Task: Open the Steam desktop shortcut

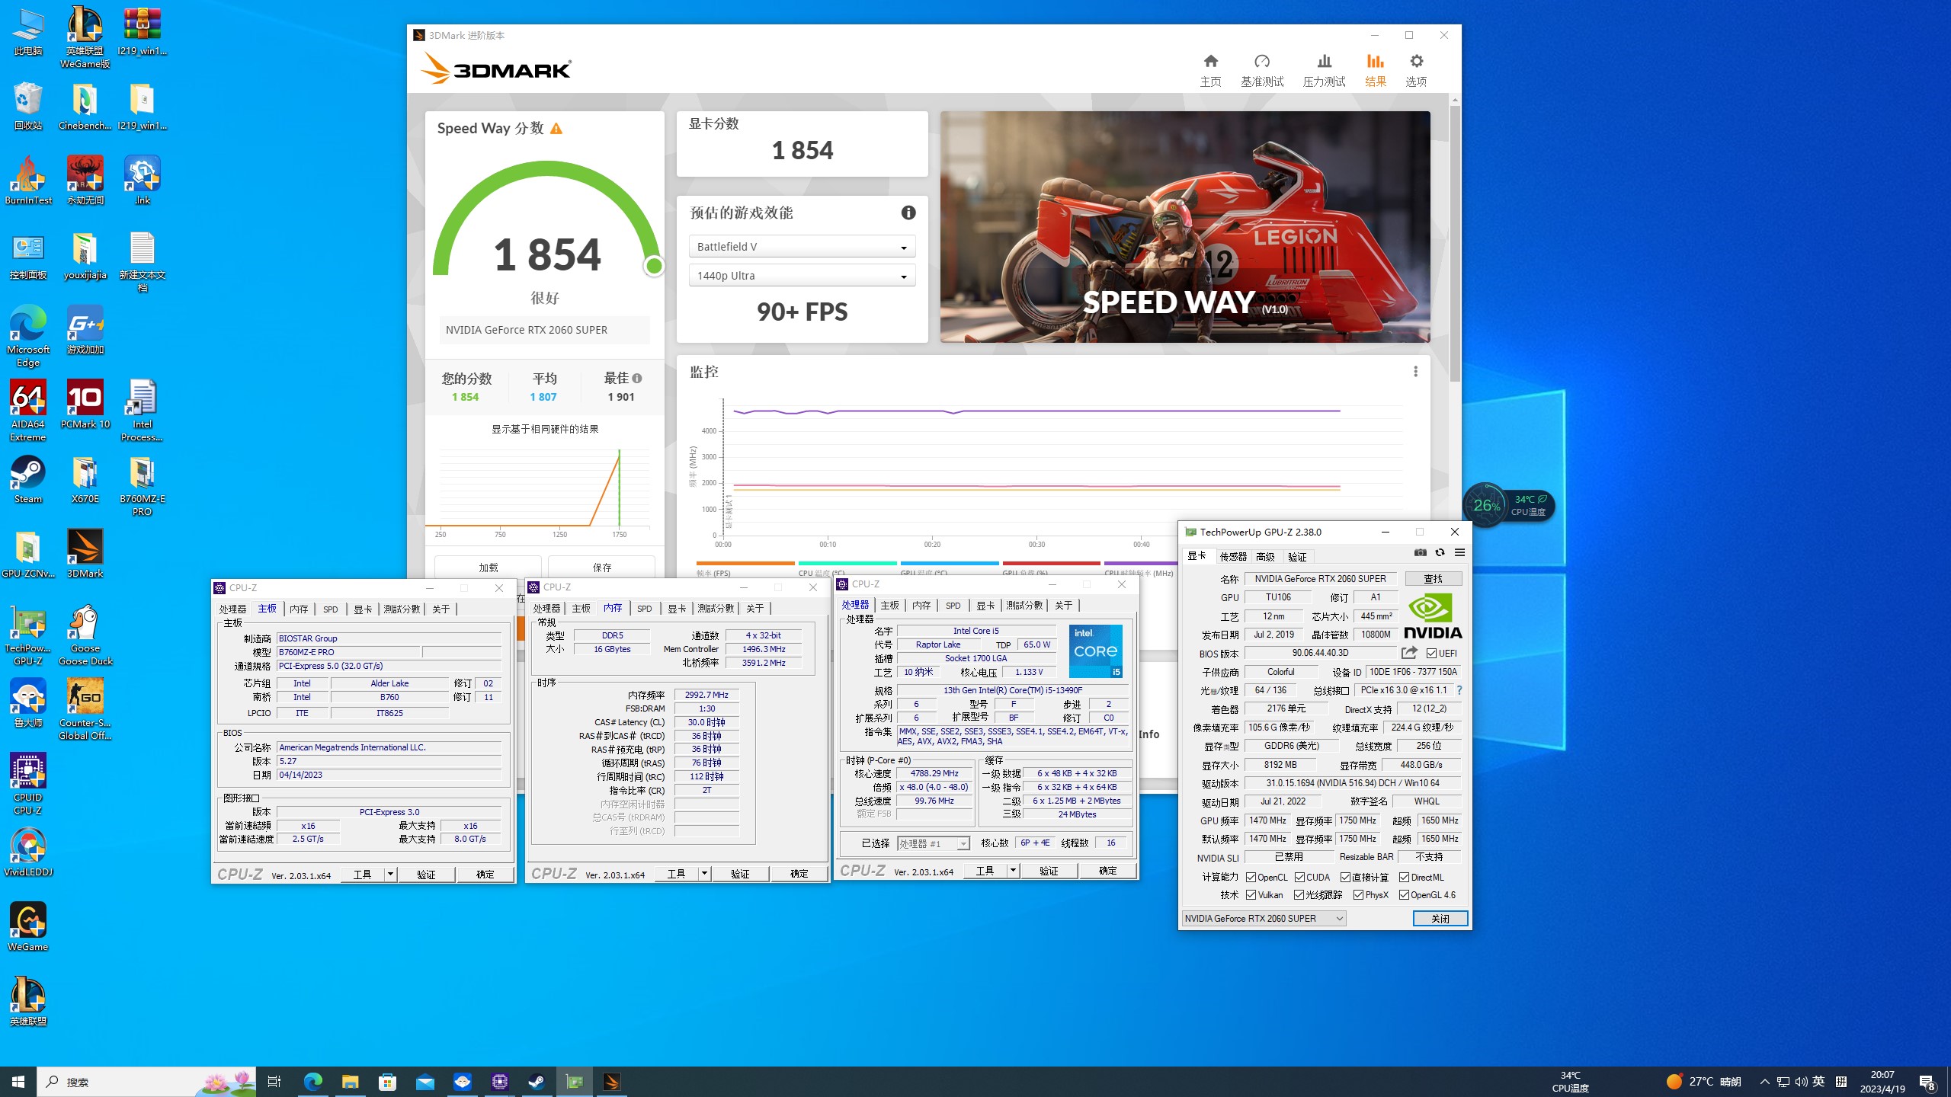Action: [x=28, y=480]
